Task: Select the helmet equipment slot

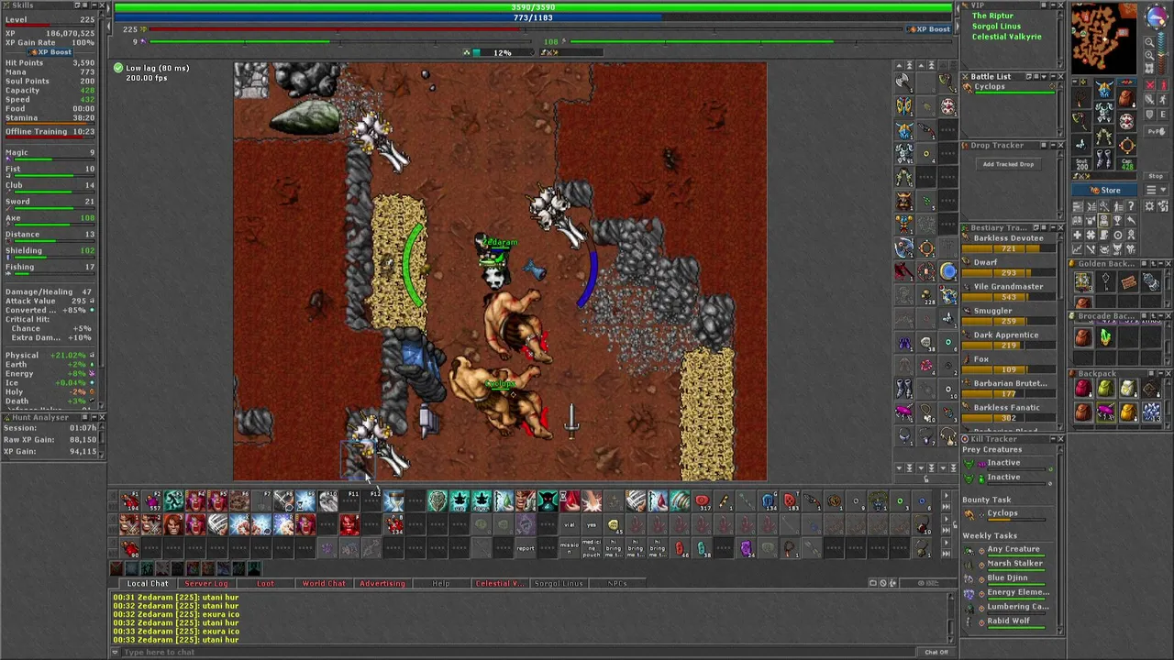Action: [1104, 89]
